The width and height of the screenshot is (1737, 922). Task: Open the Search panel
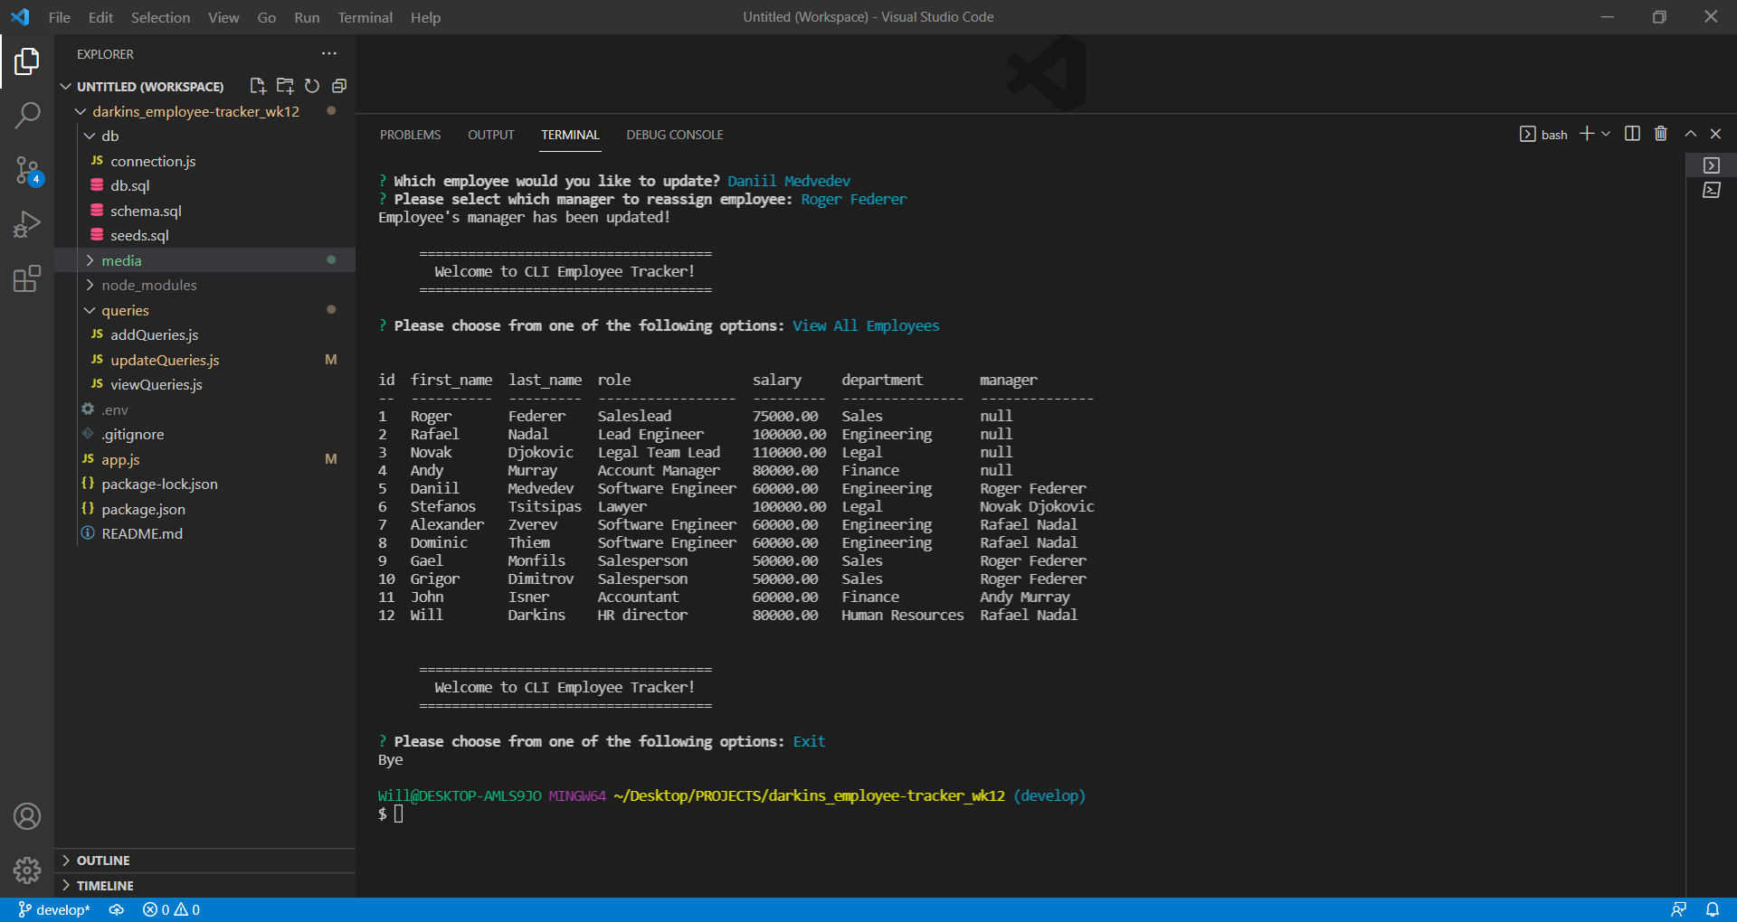(27, 116)
